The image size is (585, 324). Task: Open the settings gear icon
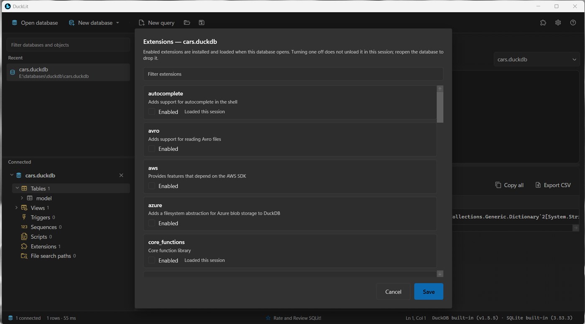(x=558, y=23)
